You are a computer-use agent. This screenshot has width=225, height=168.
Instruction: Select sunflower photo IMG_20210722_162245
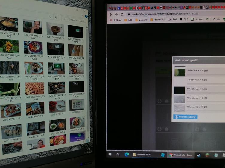10,49
